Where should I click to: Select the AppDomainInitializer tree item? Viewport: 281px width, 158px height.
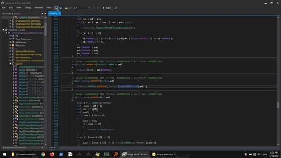tap(29, 122)
